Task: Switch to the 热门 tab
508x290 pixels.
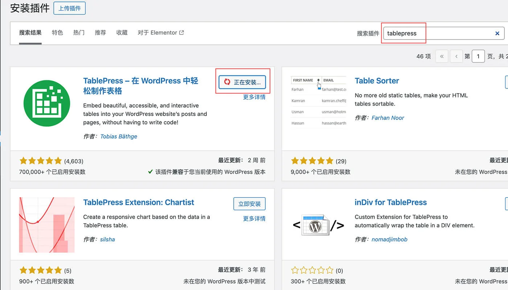Action: click(x=79, y=33)
